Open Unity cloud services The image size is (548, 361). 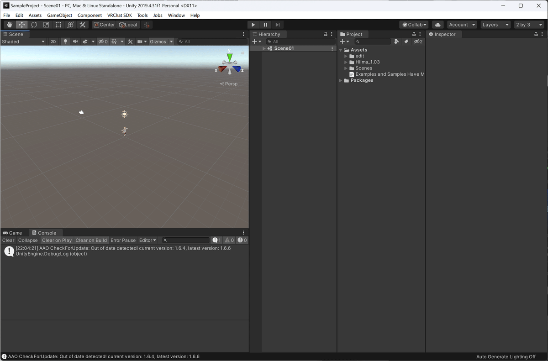[x=438, y=25]
